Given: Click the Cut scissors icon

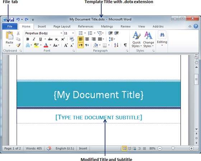Looking at the screenshot, I should [x=18, y=33].
